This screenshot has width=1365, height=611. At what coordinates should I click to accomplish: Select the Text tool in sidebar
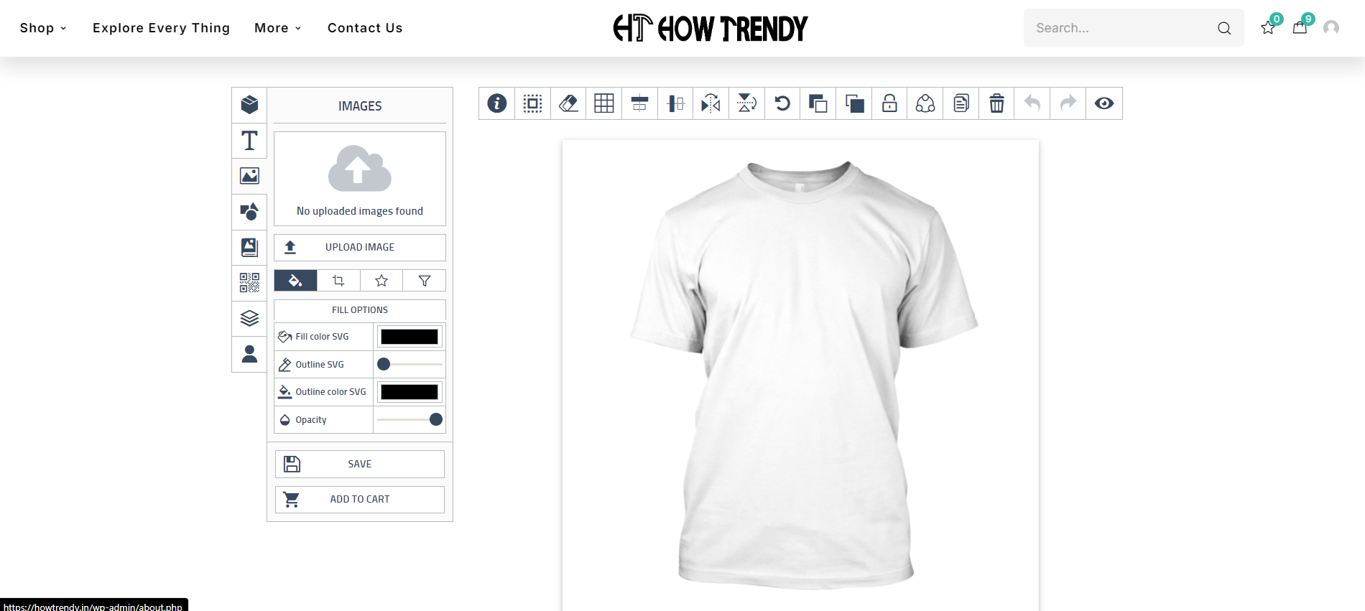249,141
